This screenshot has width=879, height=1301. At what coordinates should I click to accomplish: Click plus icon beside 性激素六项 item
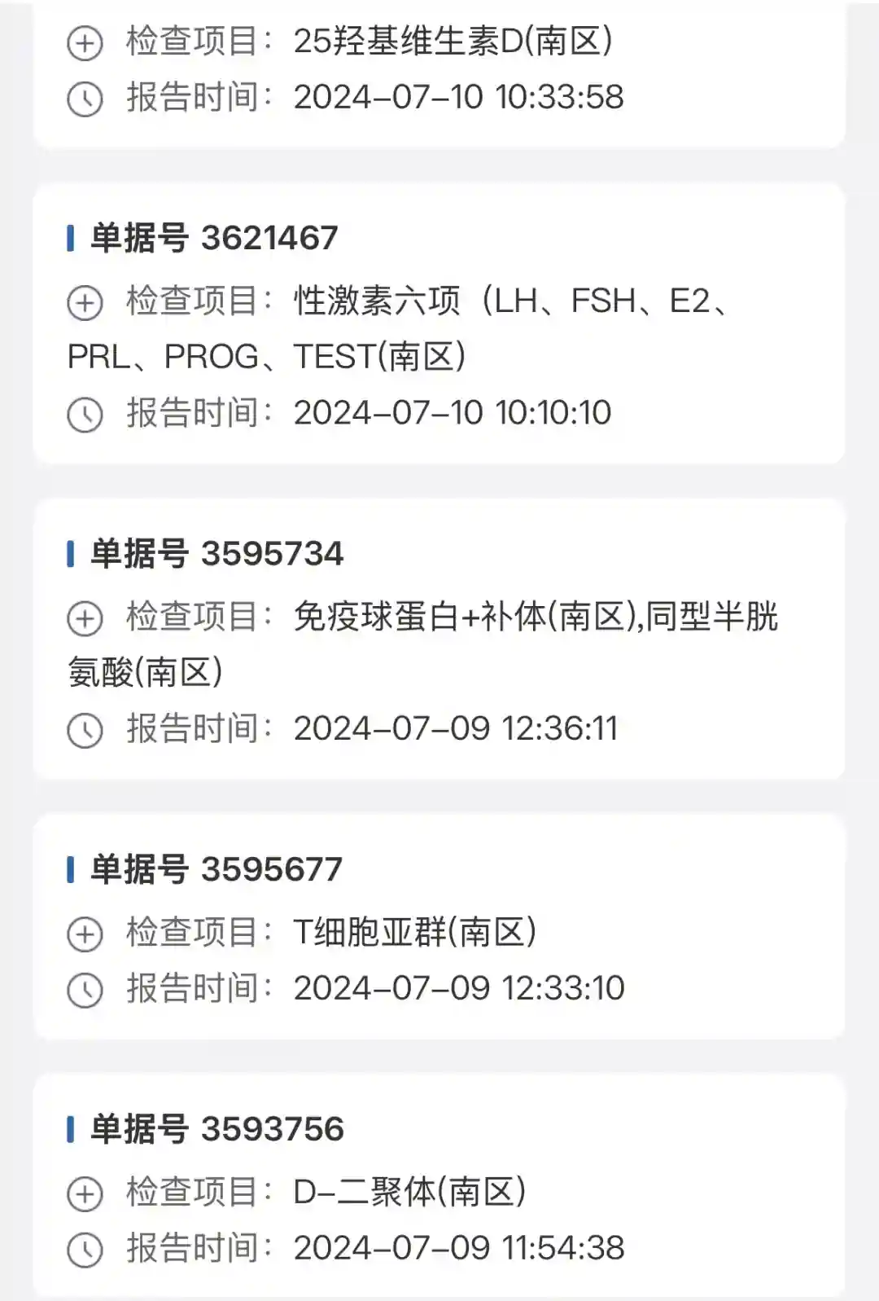(x=85, y=303)
